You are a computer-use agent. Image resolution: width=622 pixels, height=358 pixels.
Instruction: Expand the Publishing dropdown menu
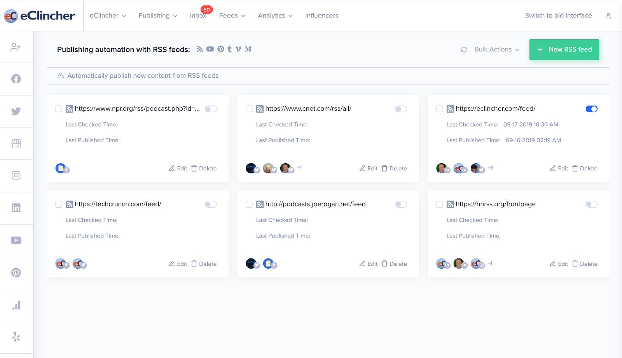point(158,16)
